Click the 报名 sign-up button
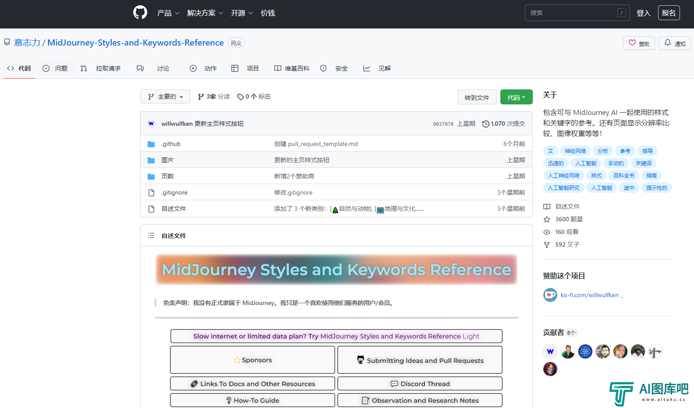 click(669, 13)
